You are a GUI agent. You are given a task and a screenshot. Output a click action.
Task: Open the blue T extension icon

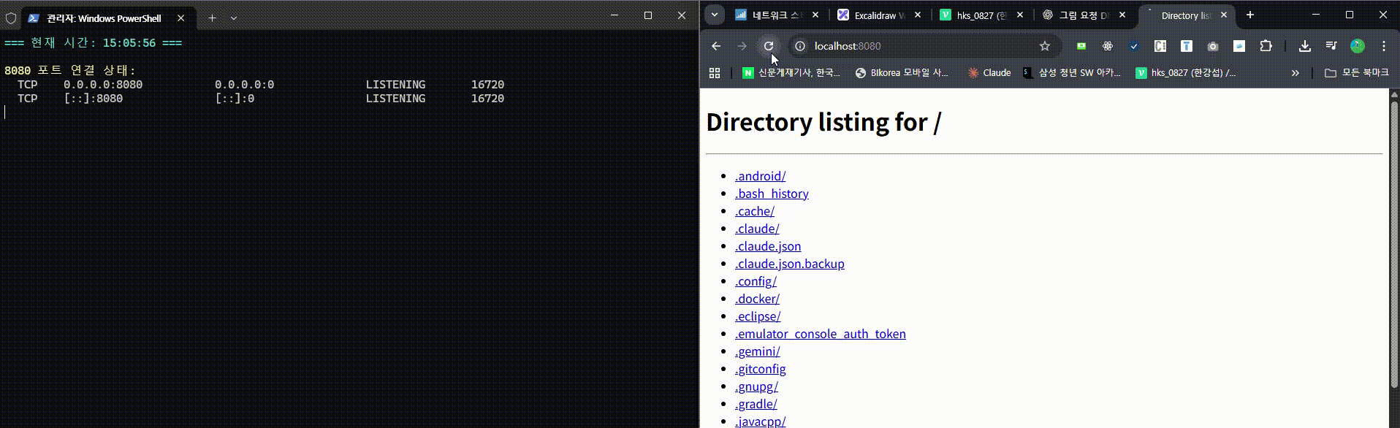1187,46
